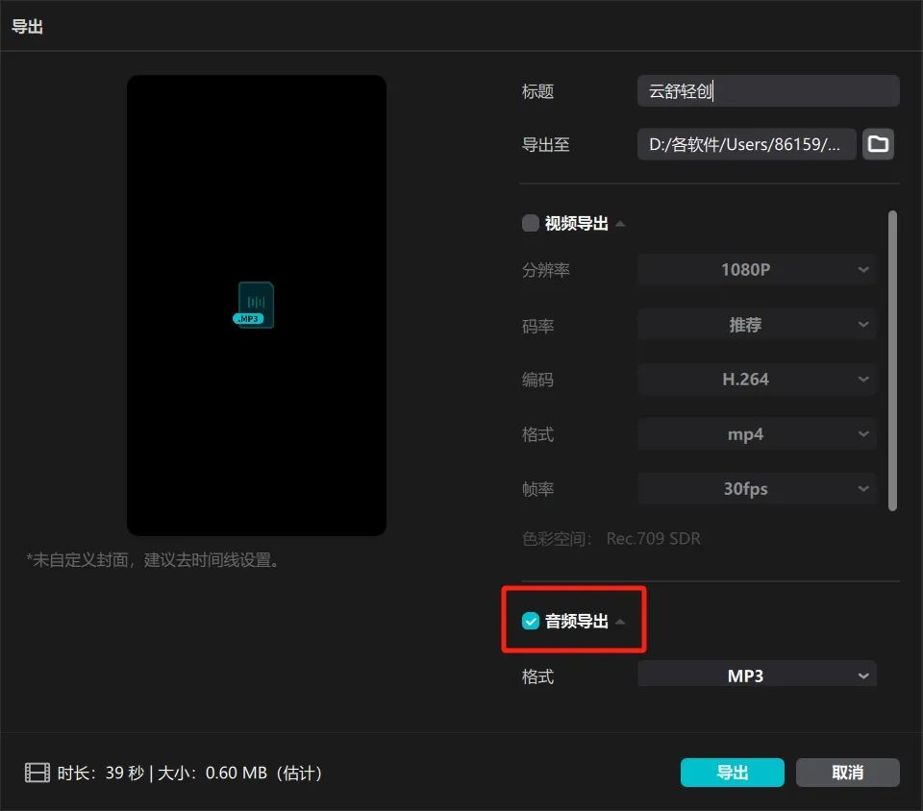Click the 未自定义封面 hint text
Viewport: 923px width, 811px height.
tap(153, 560)
